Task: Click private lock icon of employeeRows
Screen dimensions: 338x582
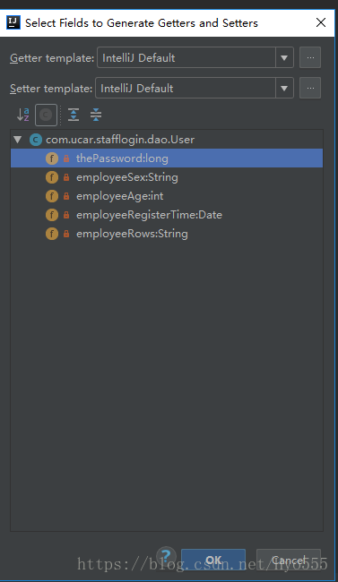Action: coord(66,234)
